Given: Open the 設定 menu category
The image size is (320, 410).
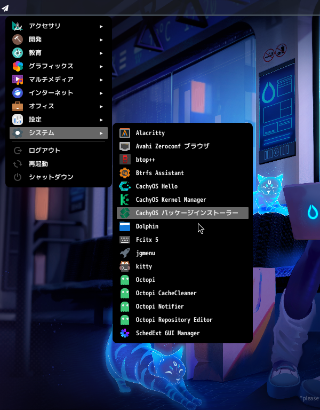Looking at the screenshot, I should coord(59,120).
